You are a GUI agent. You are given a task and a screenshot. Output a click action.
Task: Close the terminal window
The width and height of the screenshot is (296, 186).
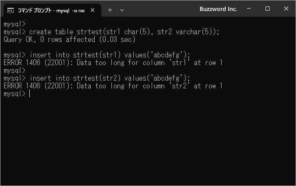point(286,9)
